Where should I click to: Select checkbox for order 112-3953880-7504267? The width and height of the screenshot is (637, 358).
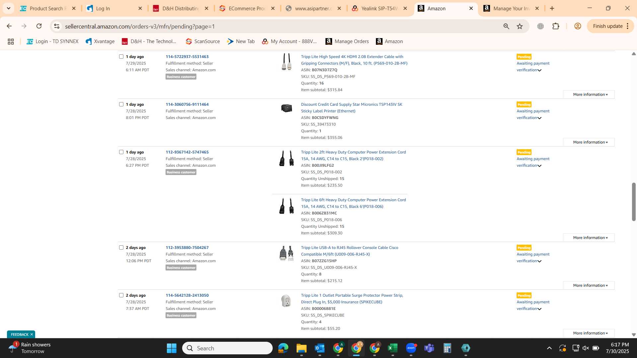click(121, 248)
